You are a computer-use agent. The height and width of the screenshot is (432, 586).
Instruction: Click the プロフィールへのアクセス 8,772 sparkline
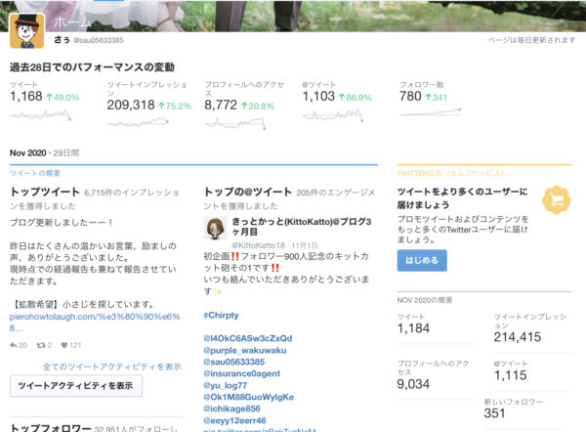(x=235, y=123)
